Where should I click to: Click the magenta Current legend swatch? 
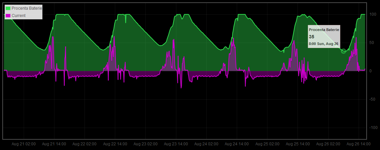8,16
